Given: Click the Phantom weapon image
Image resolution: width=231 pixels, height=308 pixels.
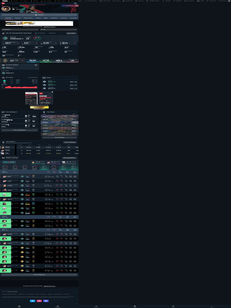Looking at the screenshot, I should pyautogui.click(x=7, y=120).
